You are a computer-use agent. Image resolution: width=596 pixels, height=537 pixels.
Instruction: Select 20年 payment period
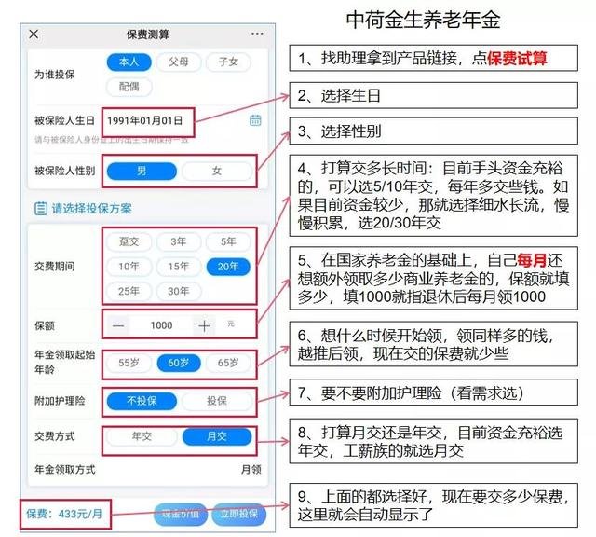[x=228, y=267]
